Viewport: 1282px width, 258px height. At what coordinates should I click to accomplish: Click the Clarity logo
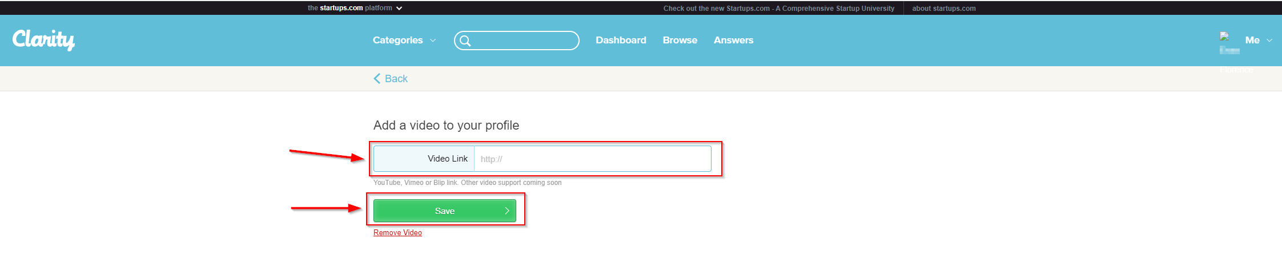pyautogui.click(x=43, y=39)
